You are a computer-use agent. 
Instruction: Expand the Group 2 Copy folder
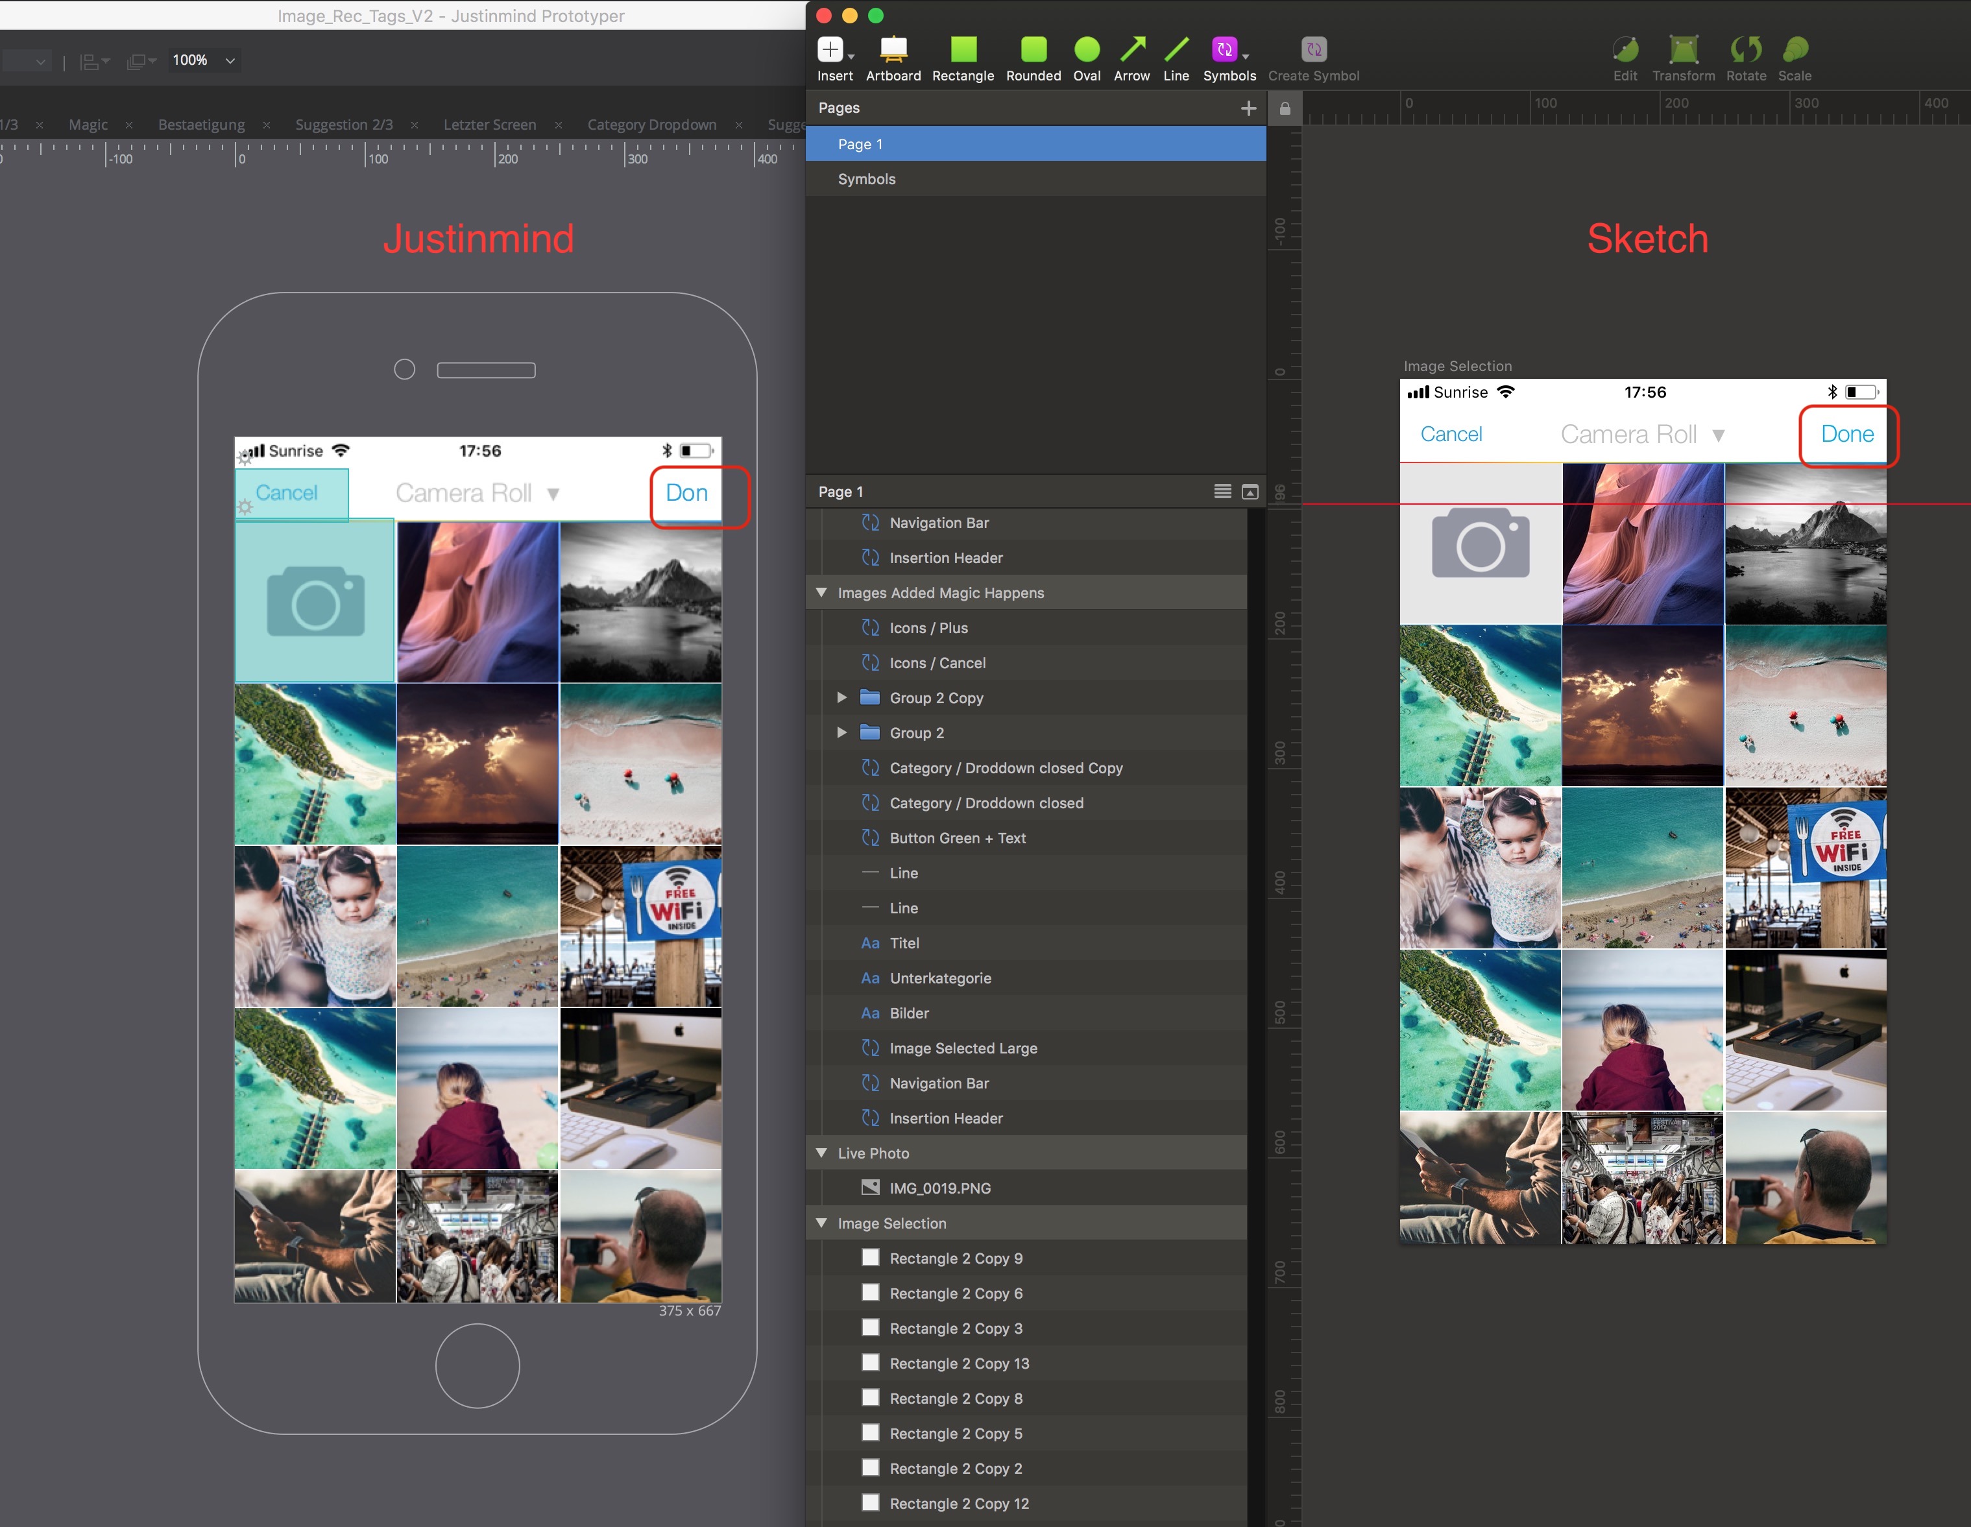[841, 697]
